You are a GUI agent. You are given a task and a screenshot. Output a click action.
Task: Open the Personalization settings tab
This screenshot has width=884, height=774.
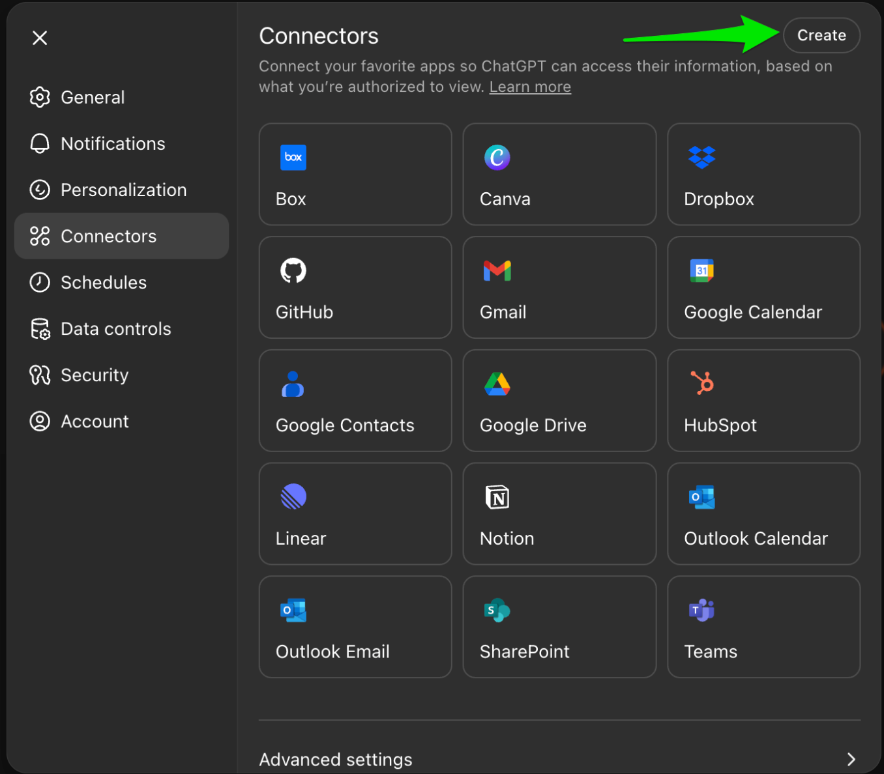123,190
